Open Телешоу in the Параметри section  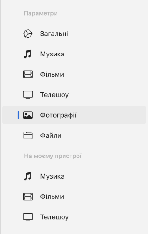coord(74,95)
